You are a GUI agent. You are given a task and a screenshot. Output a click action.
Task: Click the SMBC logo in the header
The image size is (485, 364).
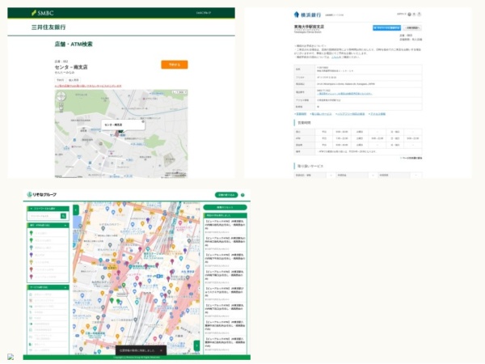[43, 13]
